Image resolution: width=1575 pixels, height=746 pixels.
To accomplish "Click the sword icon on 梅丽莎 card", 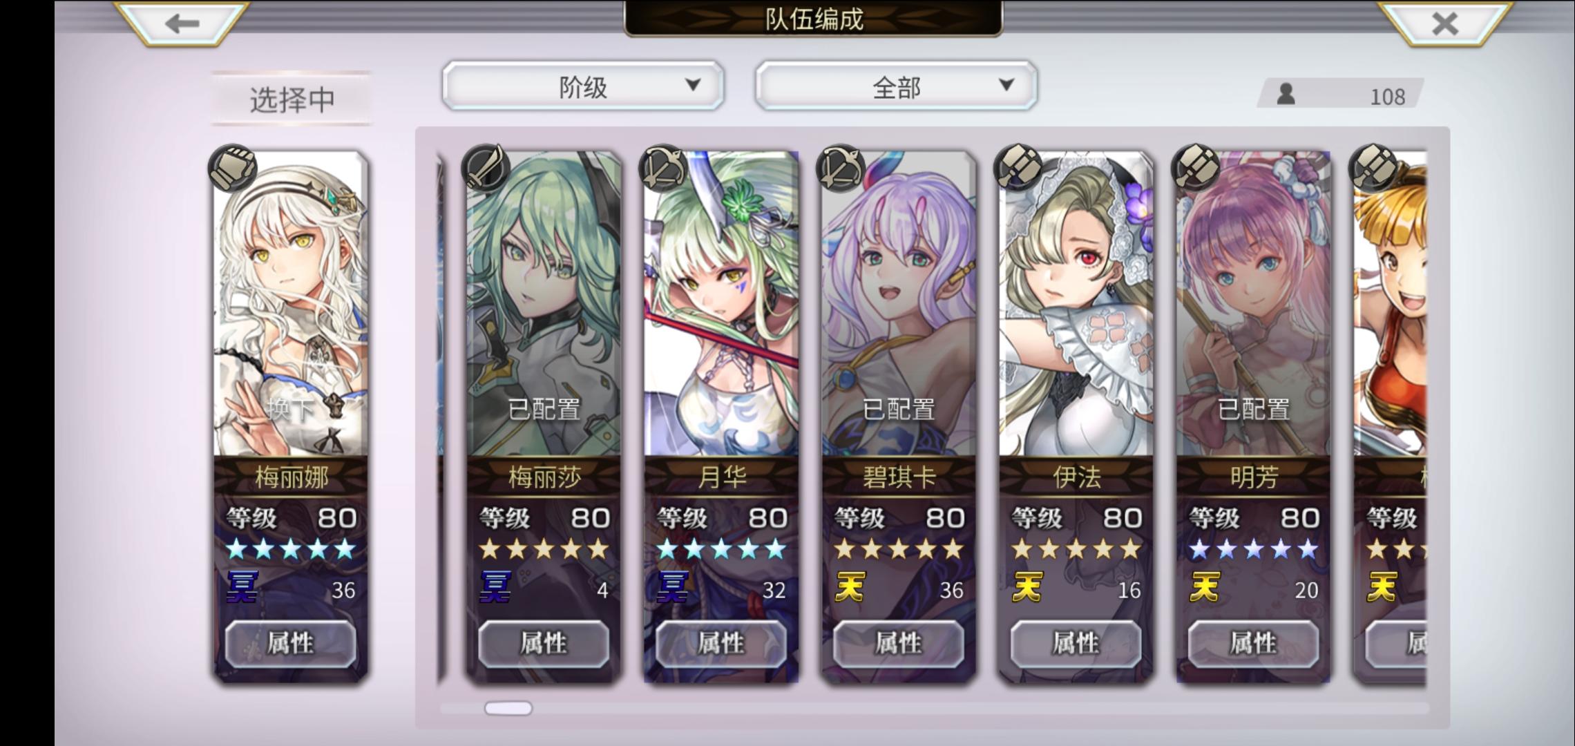I will point(486,168).
